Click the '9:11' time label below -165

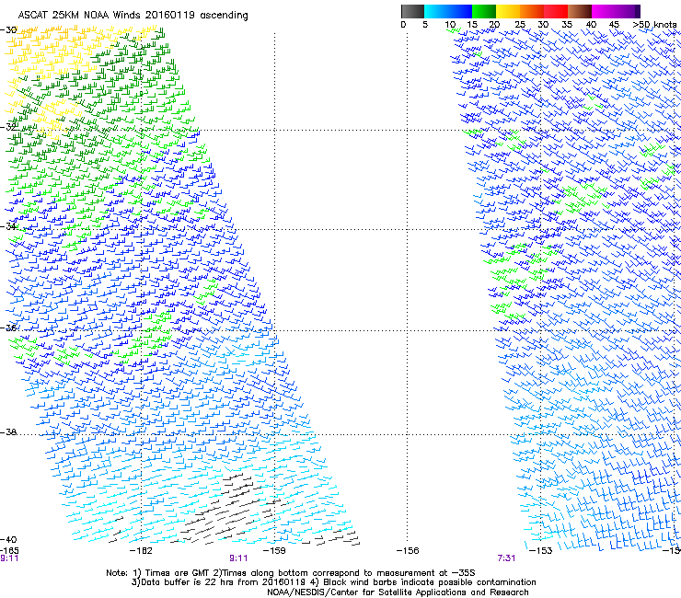tap(9, 558)
